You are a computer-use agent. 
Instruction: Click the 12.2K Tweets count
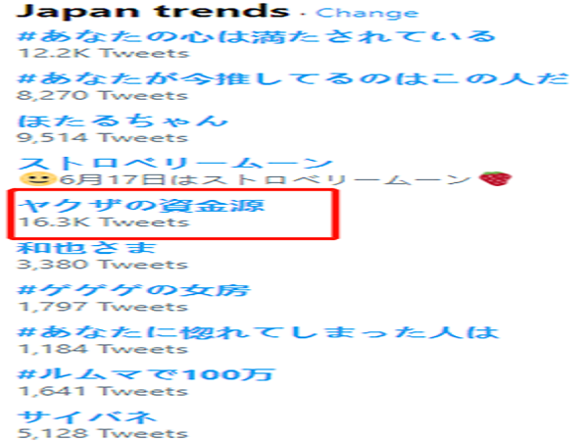[x=104, y=53]
